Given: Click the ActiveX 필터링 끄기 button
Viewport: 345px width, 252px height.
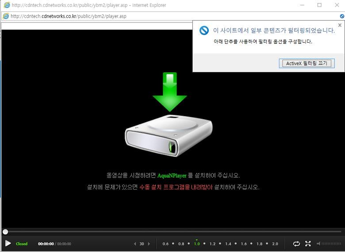Looking at the screenshot, I should (307, 64).
